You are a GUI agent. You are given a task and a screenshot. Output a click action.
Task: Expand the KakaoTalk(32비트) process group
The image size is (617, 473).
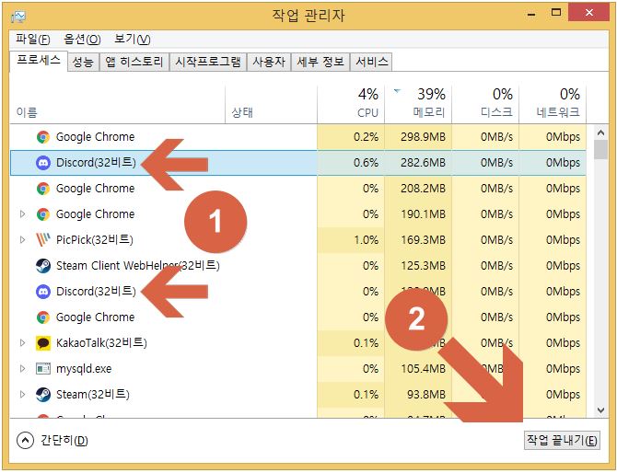click(22, 342)
